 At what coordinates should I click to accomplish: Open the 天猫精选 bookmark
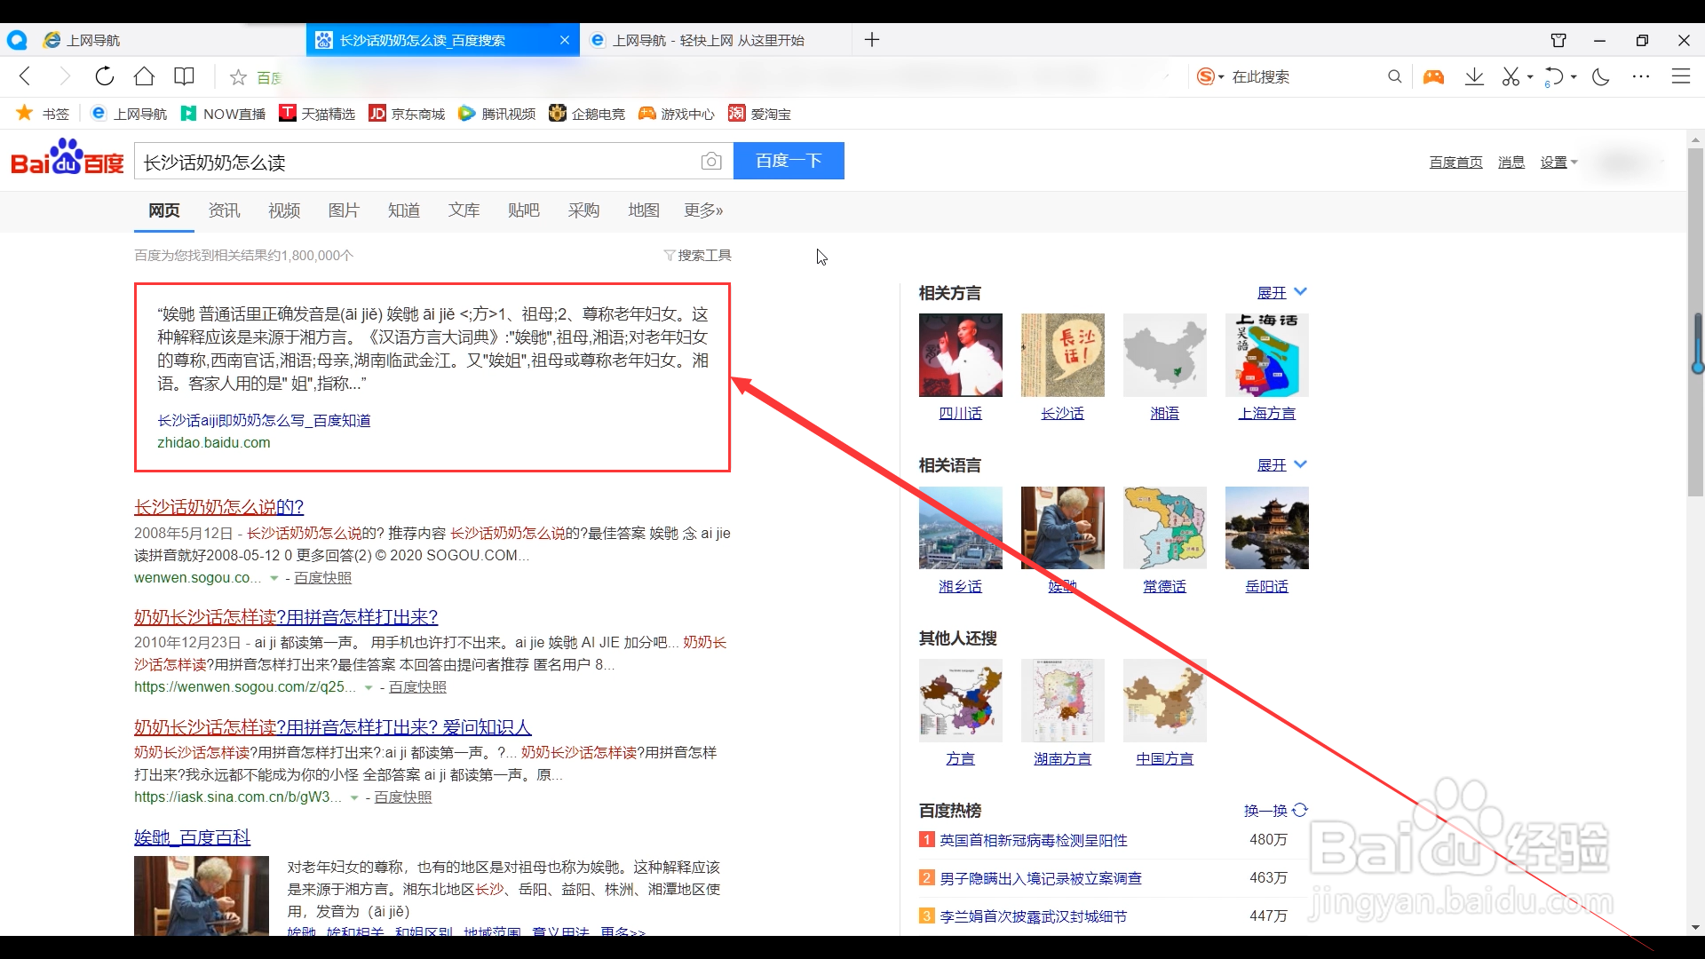[317, 114]
